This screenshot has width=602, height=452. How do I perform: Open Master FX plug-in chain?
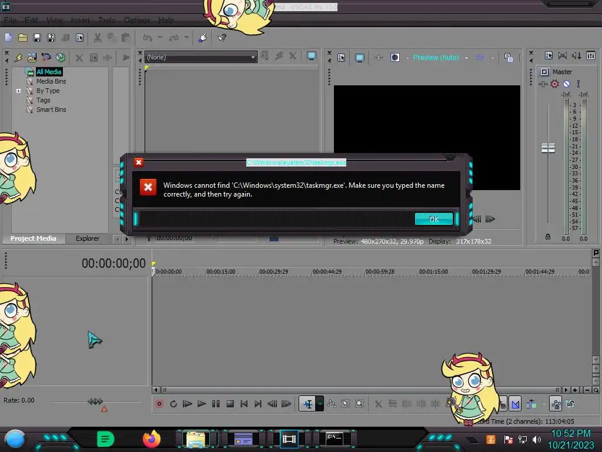[x=543, y=84]
